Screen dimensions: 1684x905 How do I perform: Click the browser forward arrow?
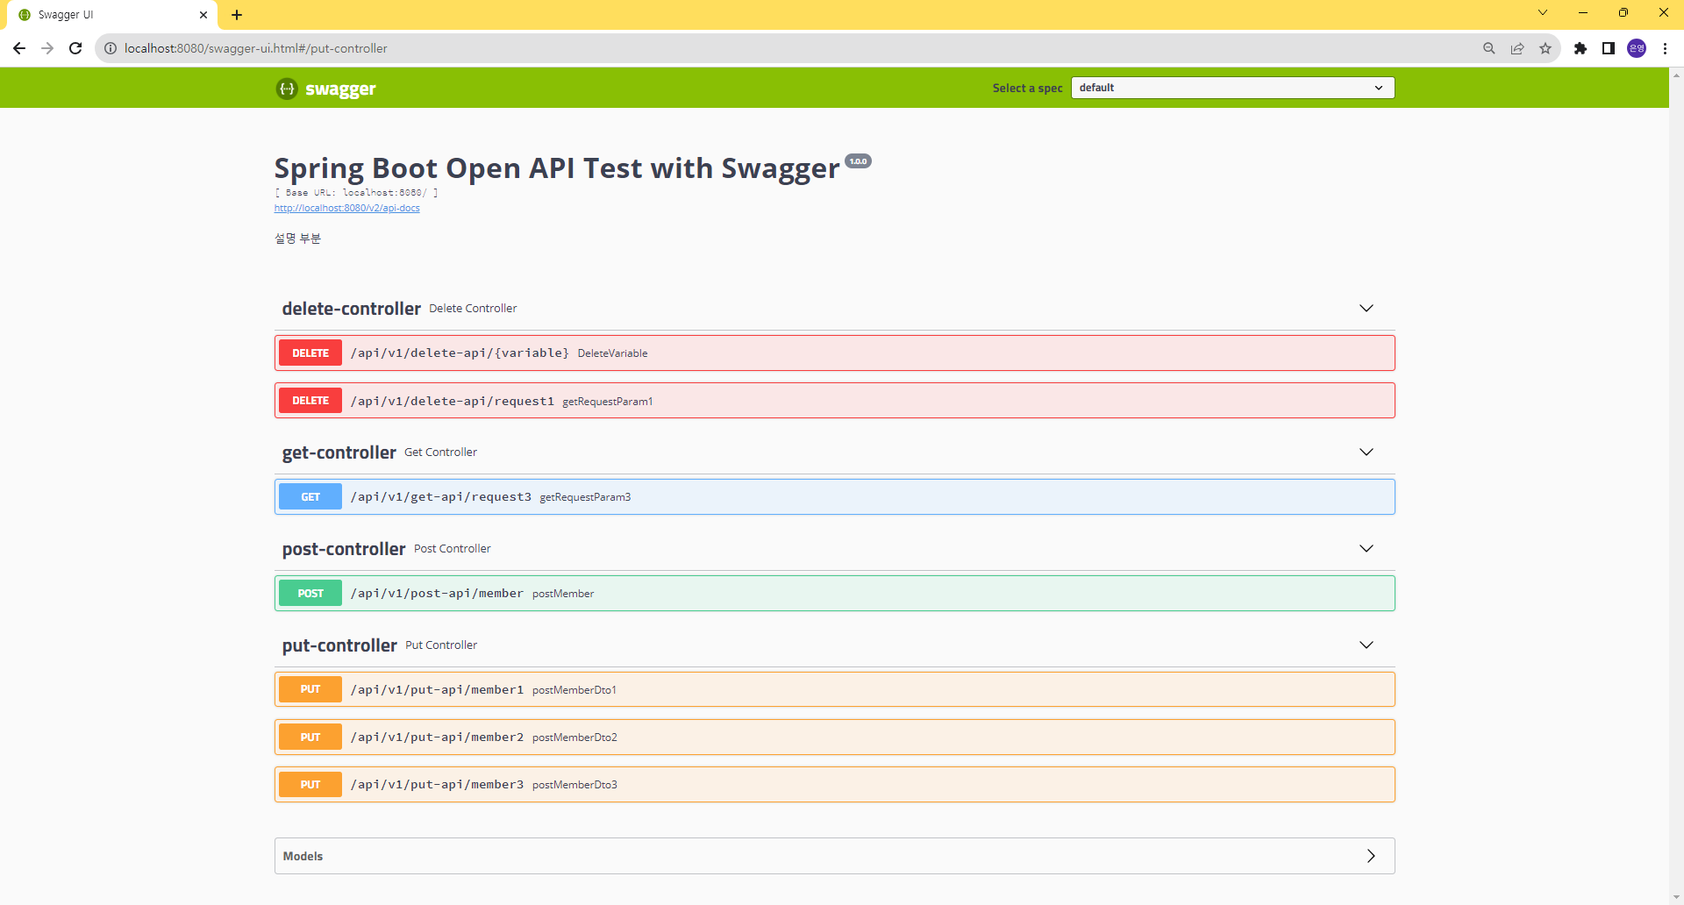click(x=47, y=48)
